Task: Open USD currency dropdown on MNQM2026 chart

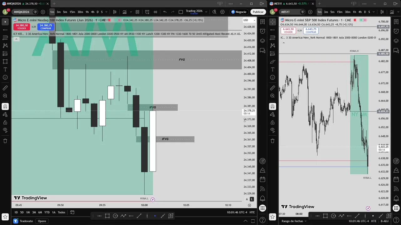Action: click(x=249, y=20)
